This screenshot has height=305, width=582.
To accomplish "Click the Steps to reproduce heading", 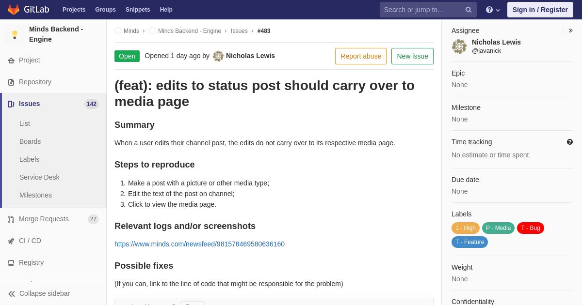I will (x=155, y=165).
